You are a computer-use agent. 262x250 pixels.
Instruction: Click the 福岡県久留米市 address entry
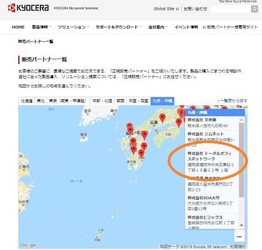tap(210, 187)
